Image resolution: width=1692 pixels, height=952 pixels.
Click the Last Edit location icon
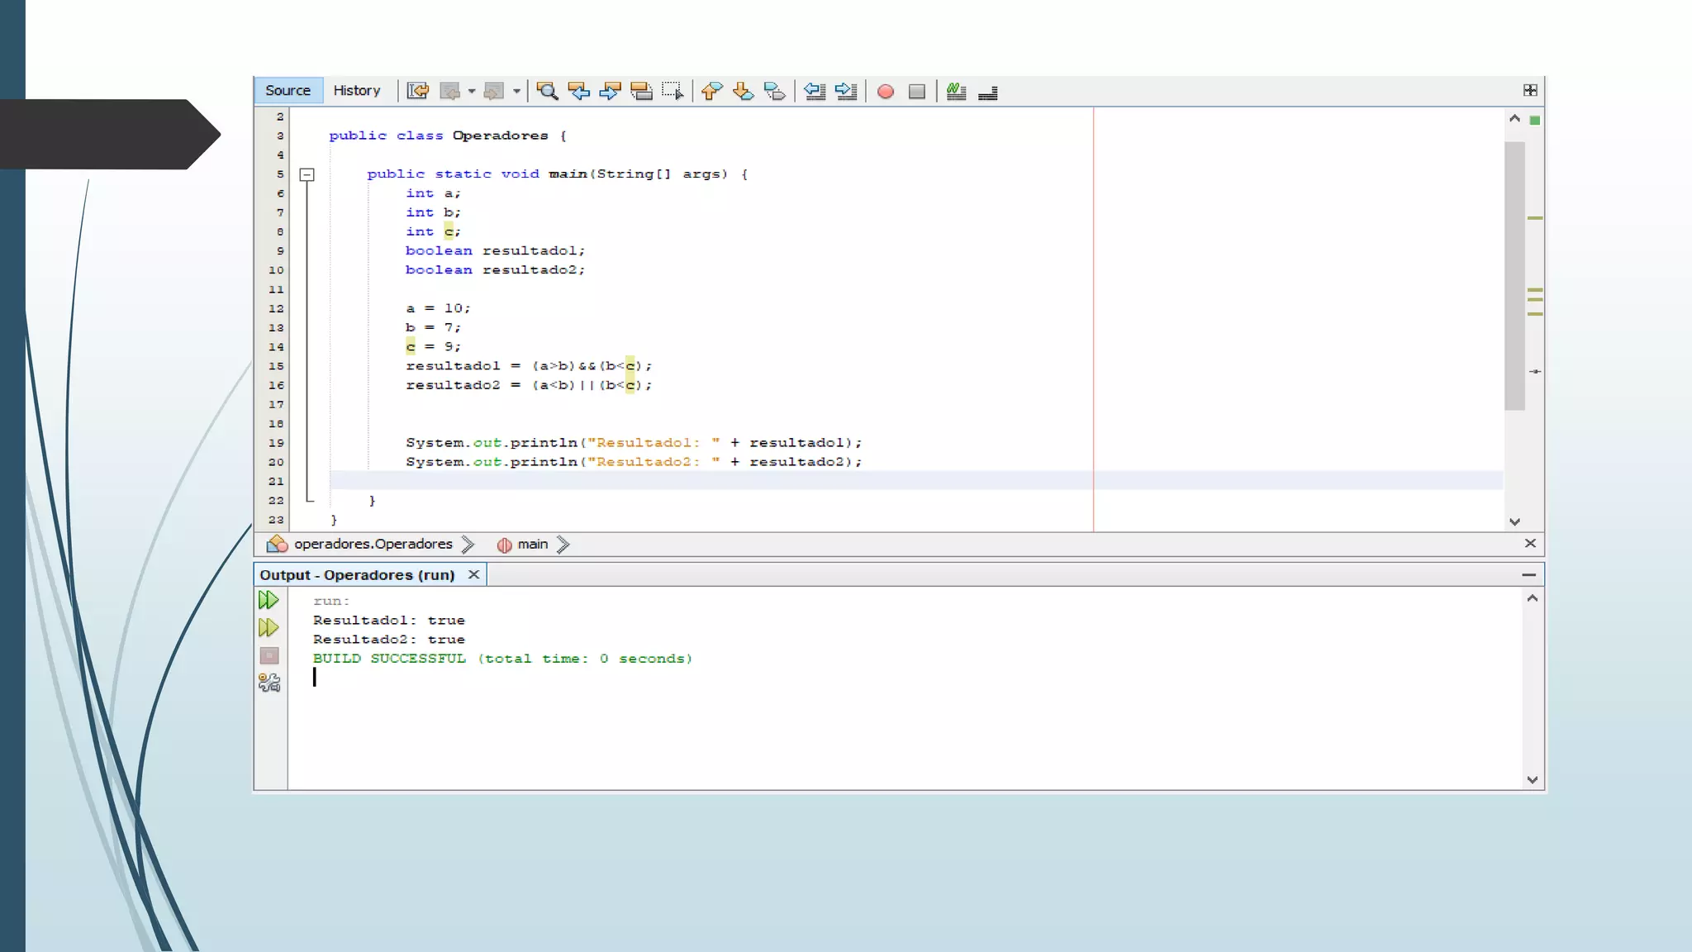tap(418, 91)
